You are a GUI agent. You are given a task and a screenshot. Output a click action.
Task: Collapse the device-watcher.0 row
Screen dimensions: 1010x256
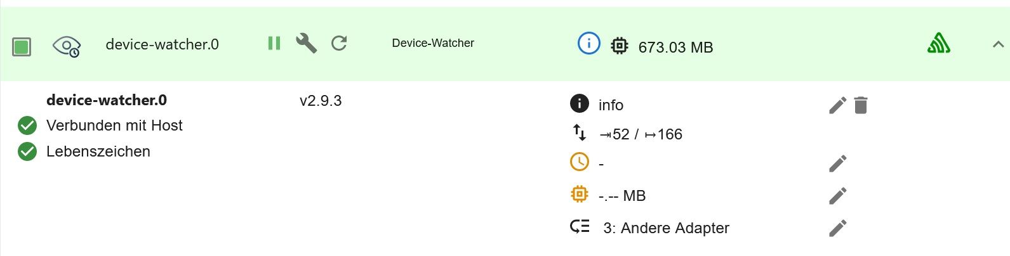(x=998, y=44)
